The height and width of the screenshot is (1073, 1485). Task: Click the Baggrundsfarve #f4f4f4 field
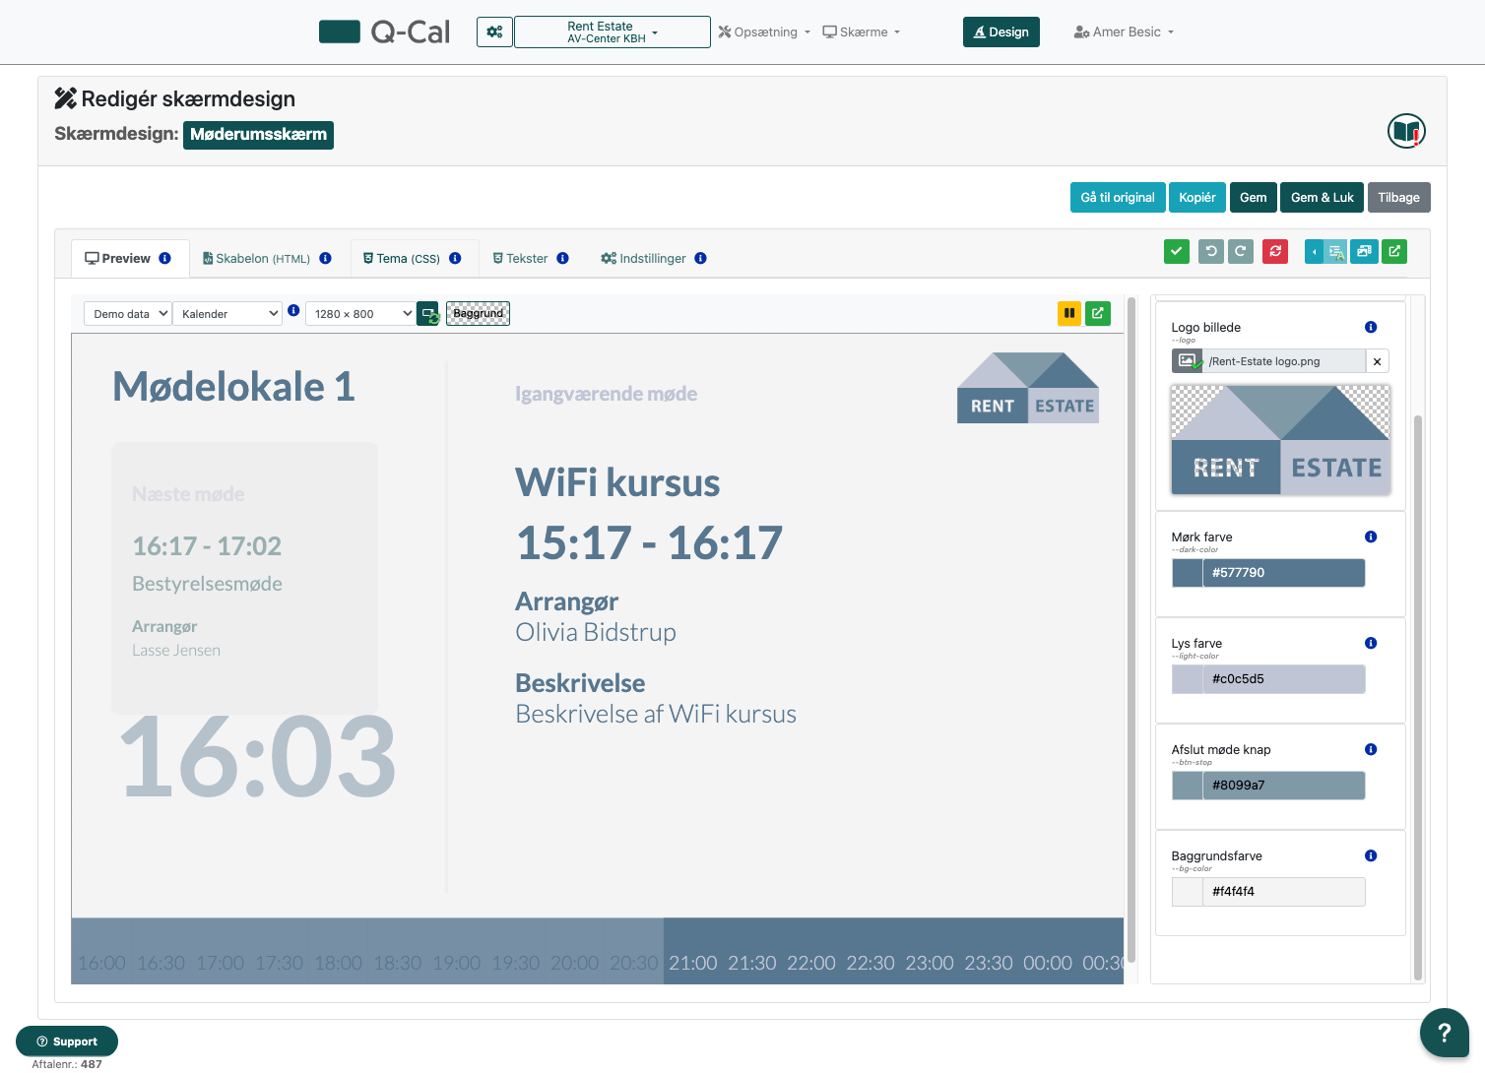(1283, 892)
